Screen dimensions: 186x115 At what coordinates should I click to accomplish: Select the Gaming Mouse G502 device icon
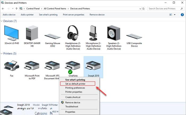coord(52,36)
